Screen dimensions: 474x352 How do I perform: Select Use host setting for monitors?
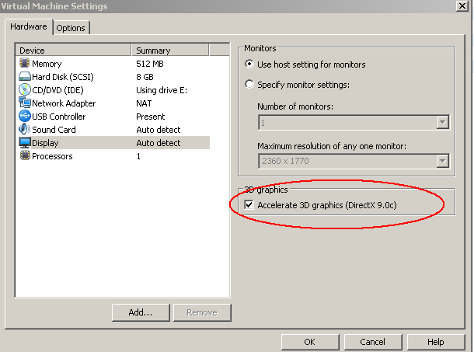tap(249, 64)
